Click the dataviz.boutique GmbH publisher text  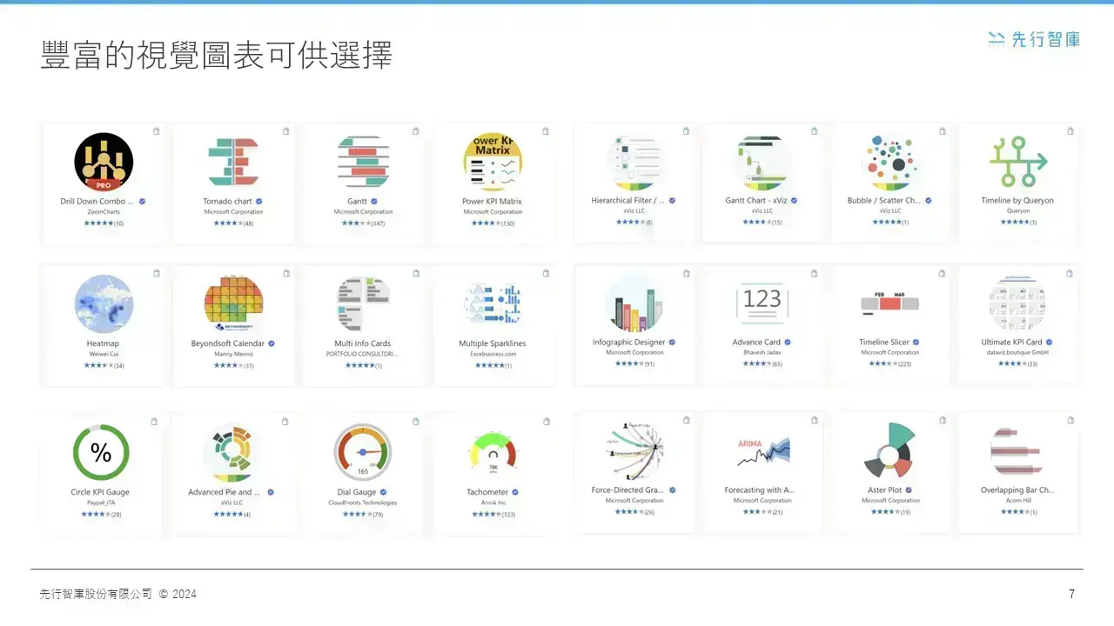pos(1019,353)
